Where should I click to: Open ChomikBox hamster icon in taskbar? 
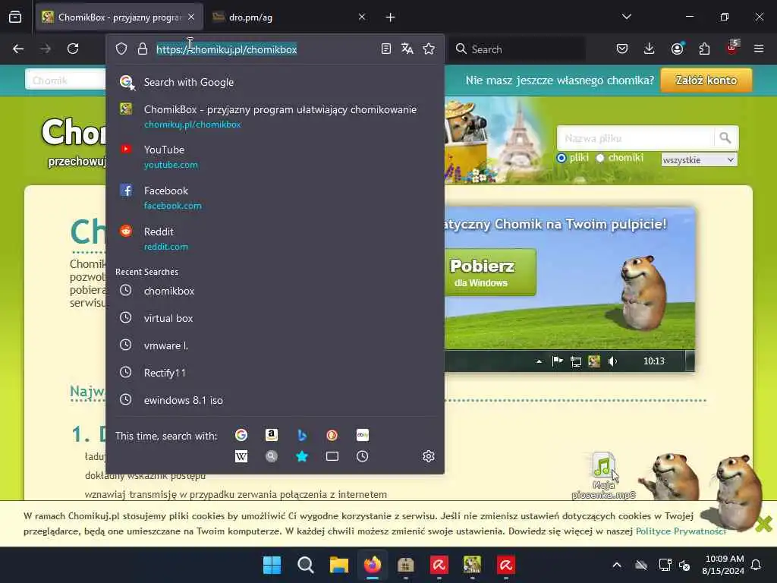[x=472, y=565]
